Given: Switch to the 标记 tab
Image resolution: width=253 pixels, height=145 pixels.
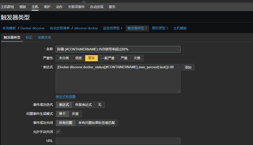Looking at the screenshot, I should (x=29, y=37).
